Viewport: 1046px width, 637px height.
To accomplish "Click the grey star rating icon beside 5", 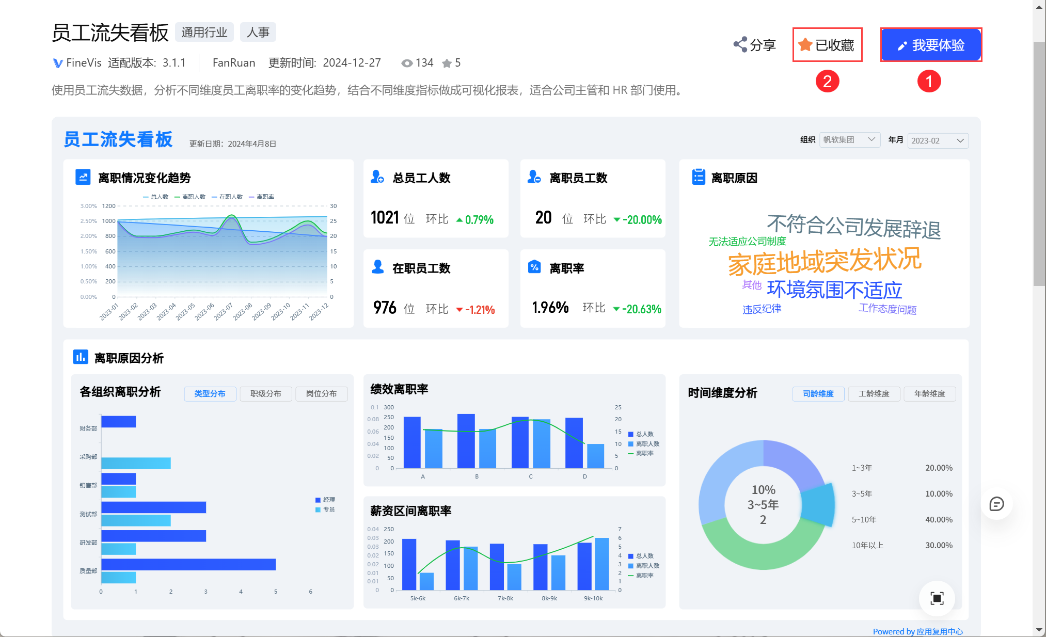I will coord(447,63).
